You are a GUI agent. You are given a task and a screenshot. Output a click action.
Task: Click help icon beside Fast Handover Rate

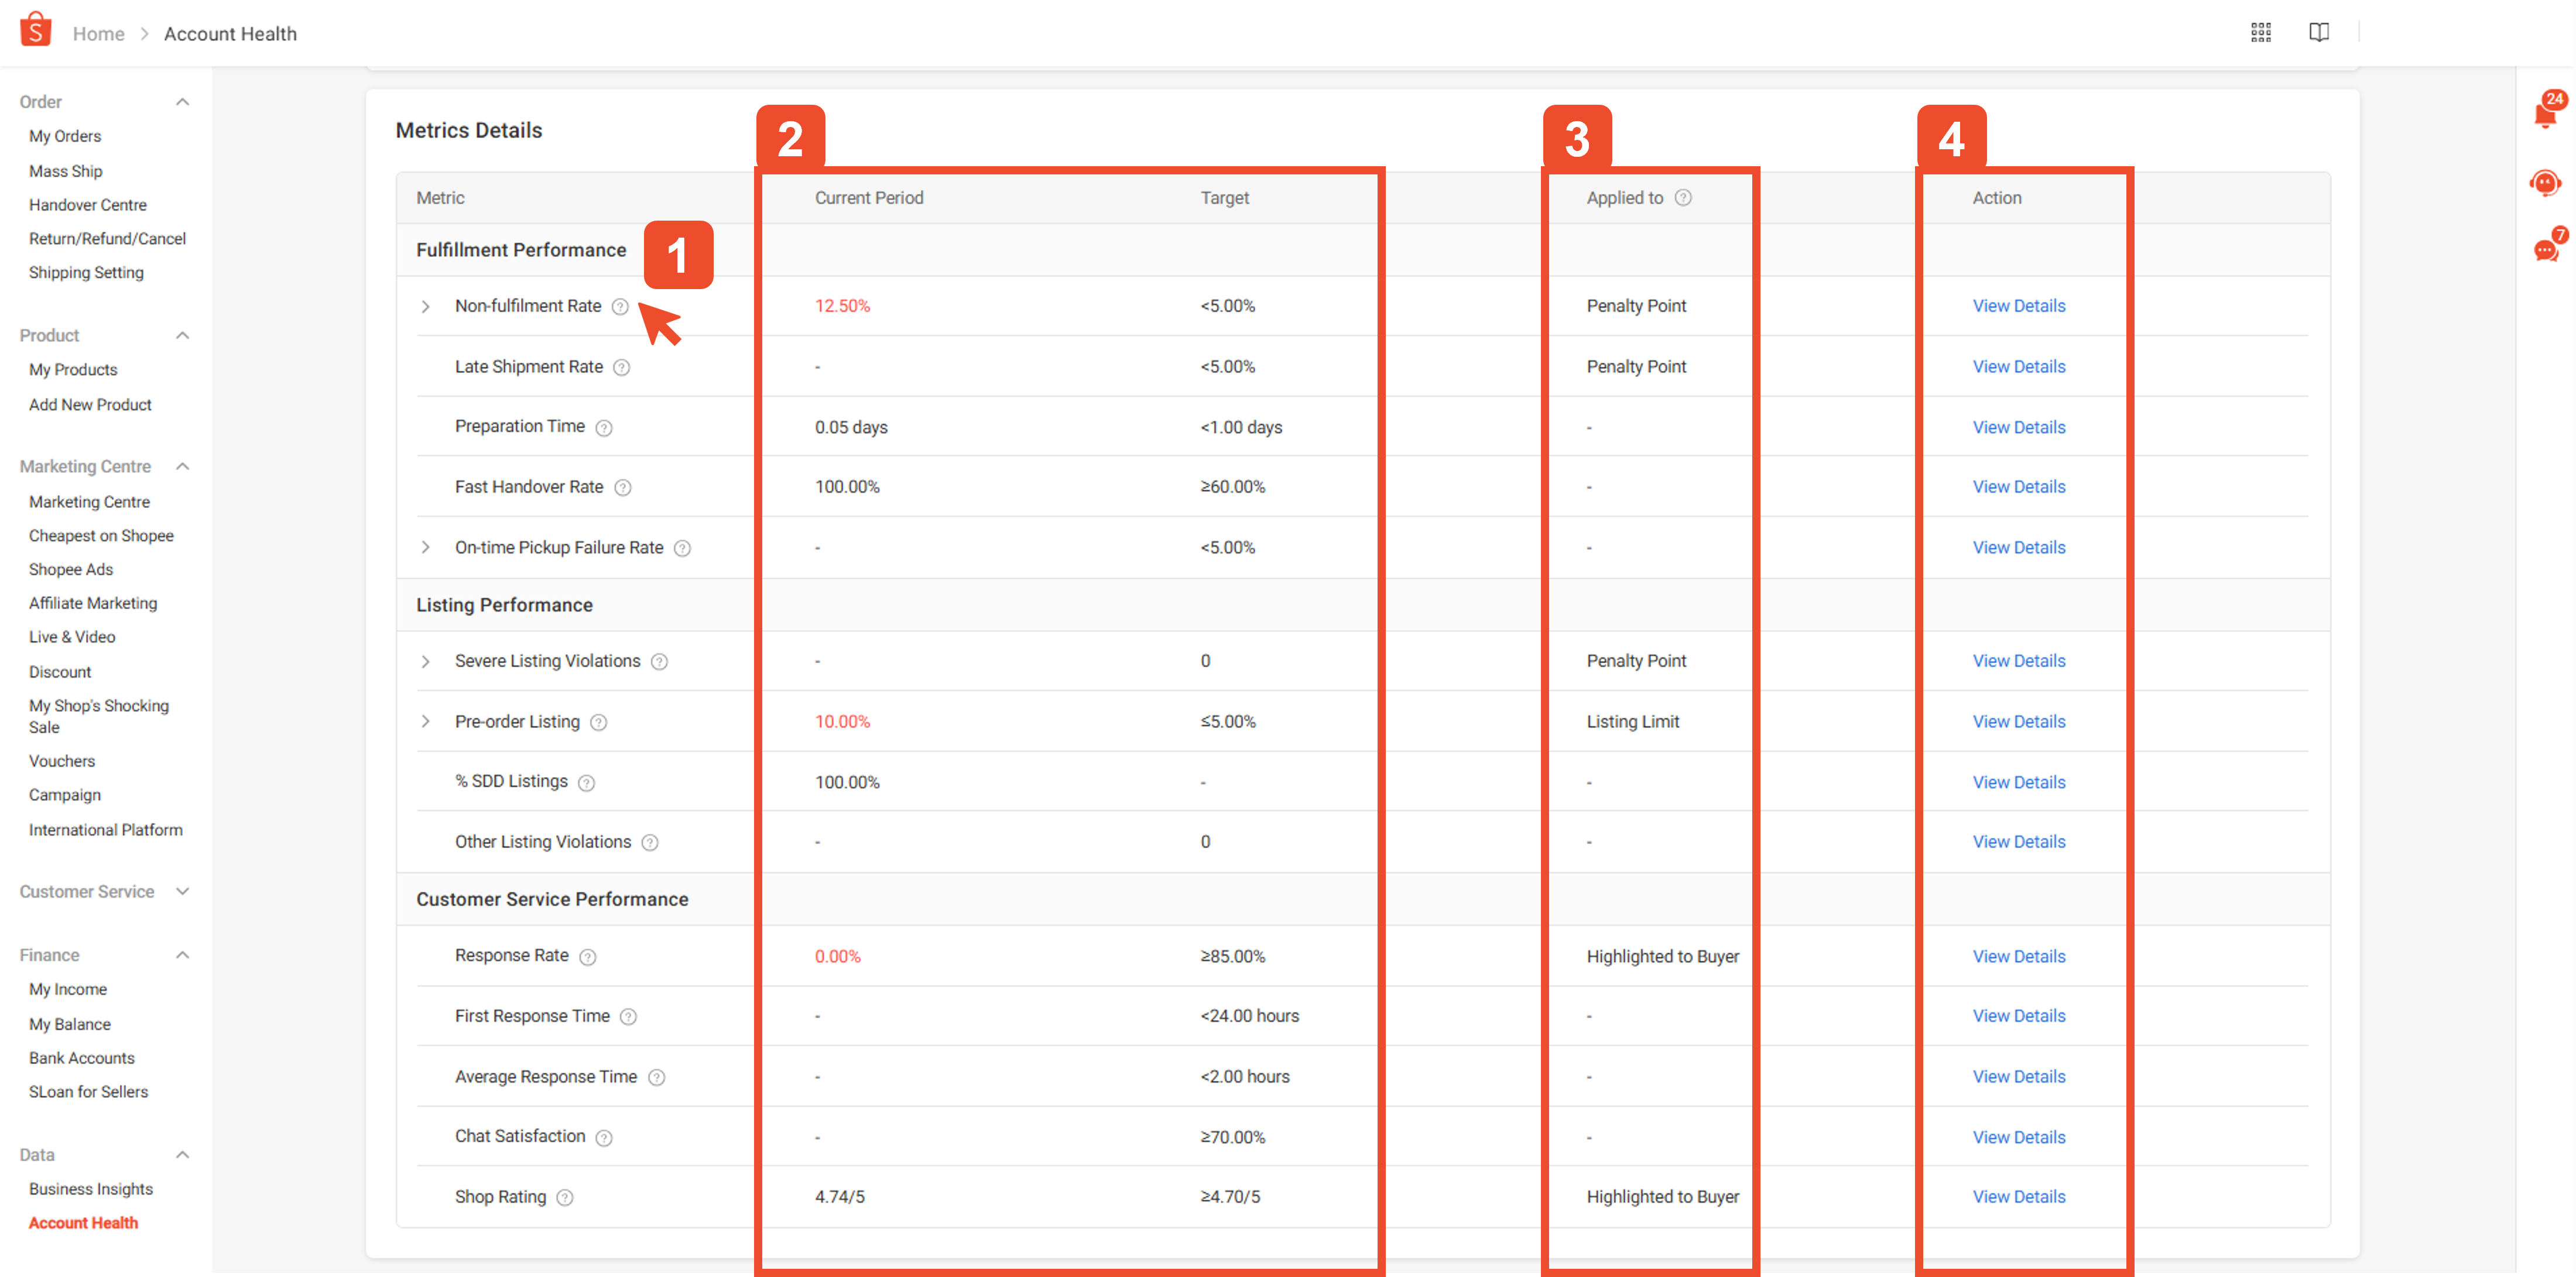623,488
